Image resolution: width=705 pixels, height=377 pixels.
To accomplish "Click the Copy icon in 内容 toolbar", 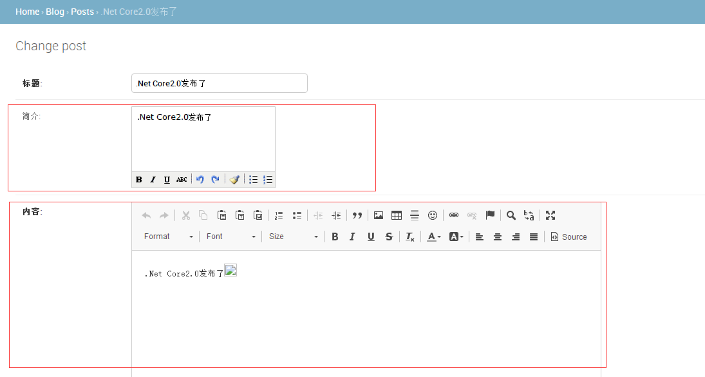I will pyautogui.click(x=203, y=215).
